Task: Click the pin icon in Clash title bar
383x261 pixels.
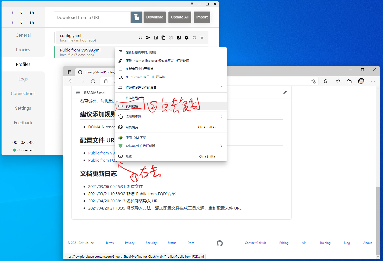Action: coord(192,4)
